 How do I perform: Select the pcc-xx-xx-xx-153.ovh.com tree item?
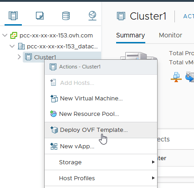coord(56,36)
